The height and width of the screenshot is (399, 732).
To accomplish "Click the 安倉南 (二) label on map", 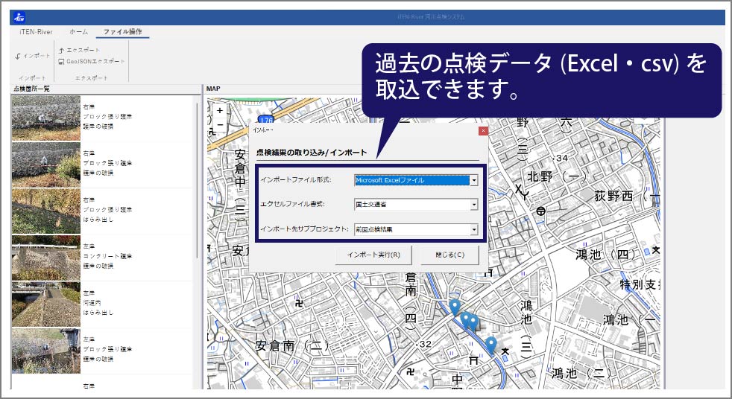I will [292, 345].
